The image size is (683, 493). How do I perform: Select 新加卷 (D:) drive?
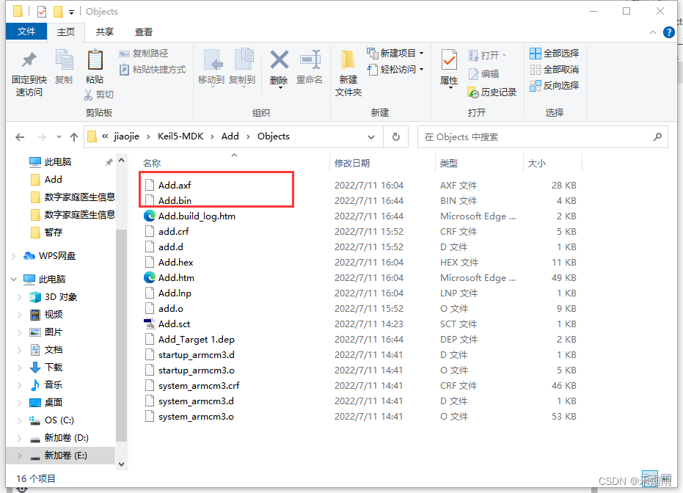click(x=66, y=438)
